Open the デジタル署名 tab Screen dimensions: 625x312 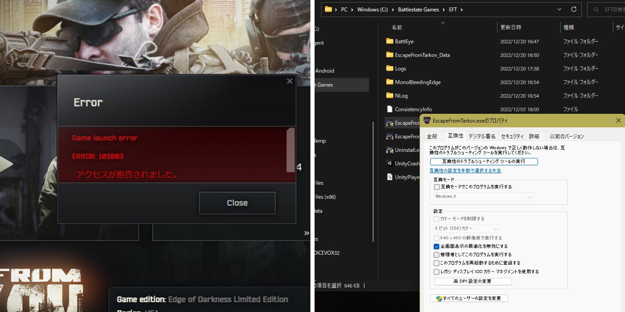482,136
